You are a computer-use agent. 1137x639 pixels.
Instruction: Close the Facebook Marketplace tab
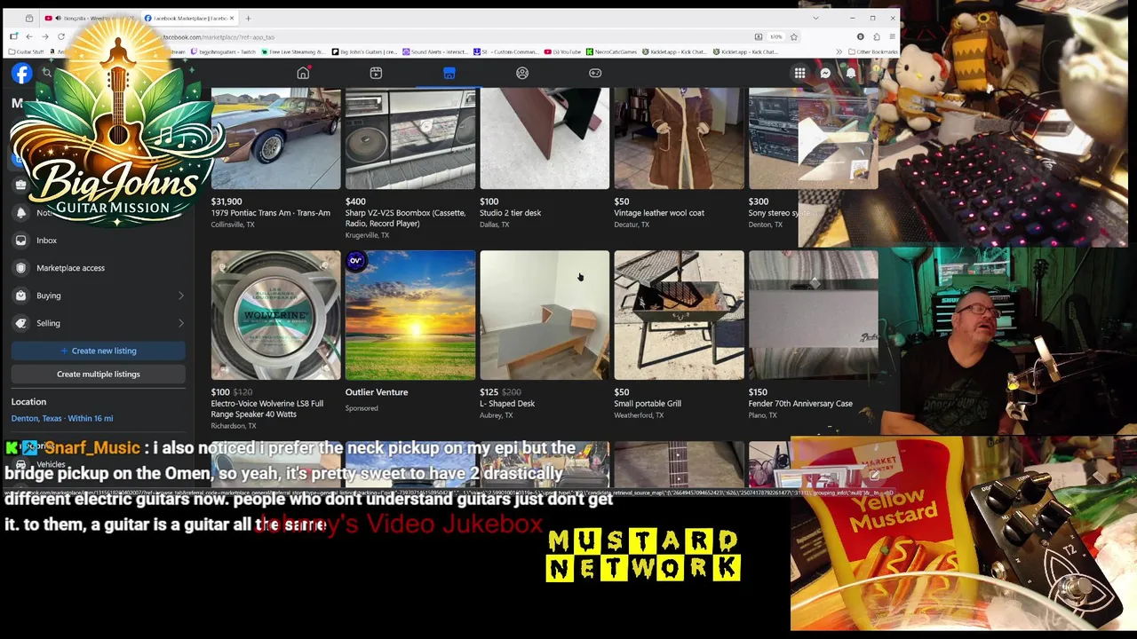point(232,18)
